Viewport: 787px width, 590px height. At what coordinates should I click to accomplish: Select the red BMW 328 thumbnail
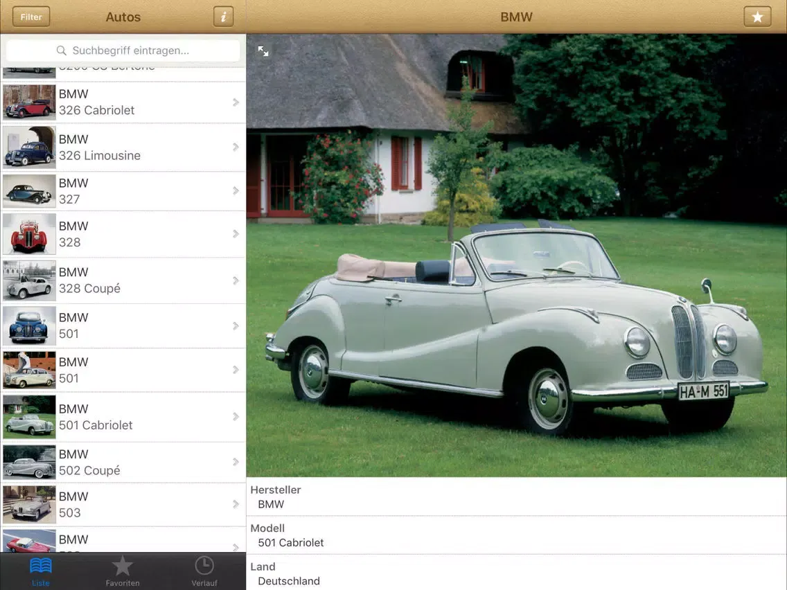point(29,234)
